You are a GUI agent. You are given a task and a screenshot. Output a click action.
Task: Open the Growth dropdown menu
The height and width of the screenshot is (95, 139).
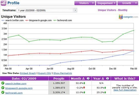click(128, 3)
